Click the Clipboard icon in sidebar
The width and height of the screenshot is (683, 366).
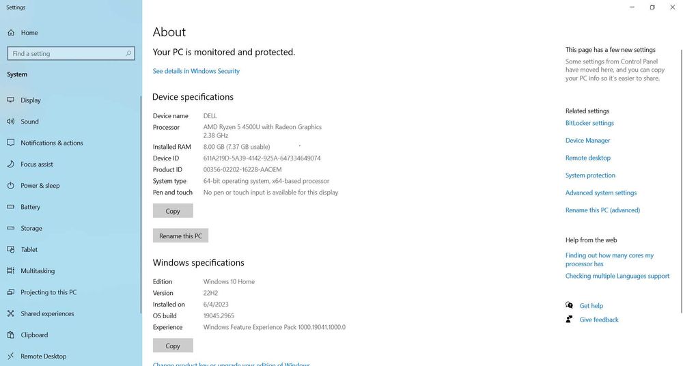click(x=11, y=335)
